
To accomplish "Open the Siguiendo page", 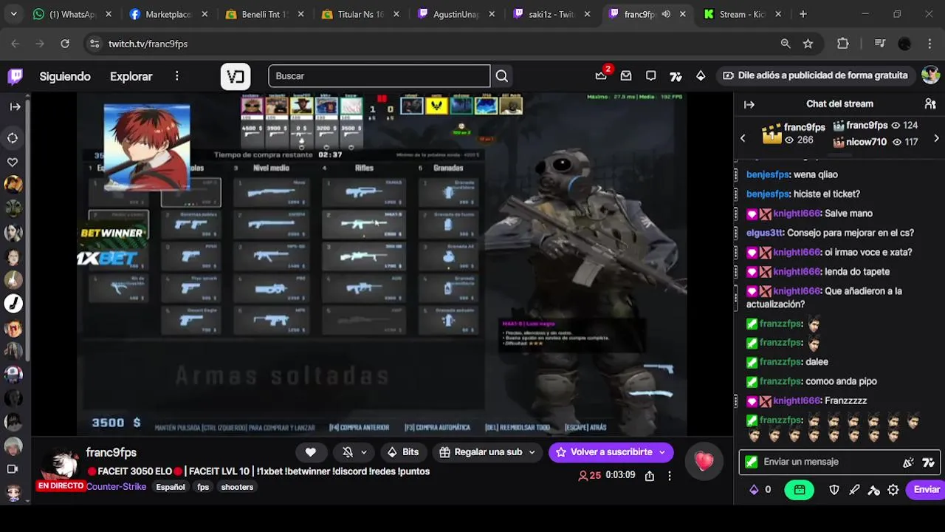I will (x=65, y=76).
